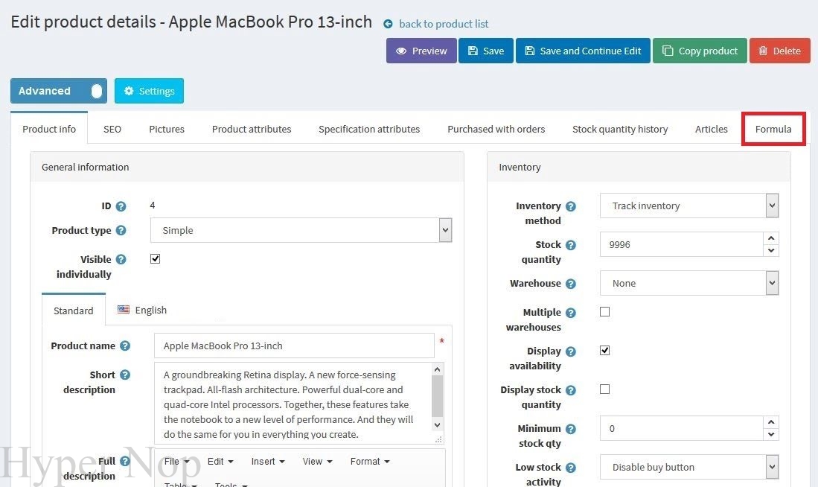Enable the Display stock quantity checkbox
This screenshot has height=487, width=818.
tap(604, 389)
